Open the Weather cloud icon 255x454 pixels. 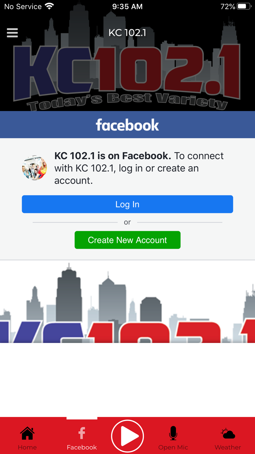point(228,433)
